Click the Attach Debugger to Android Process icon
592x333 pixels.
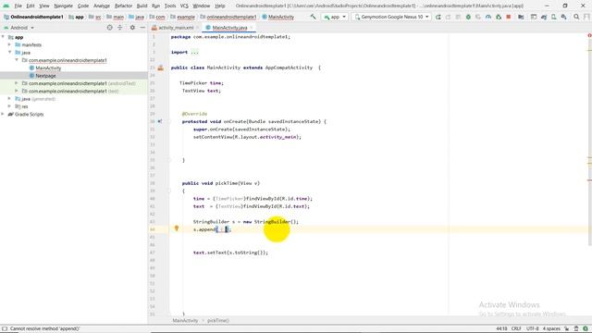499,17
